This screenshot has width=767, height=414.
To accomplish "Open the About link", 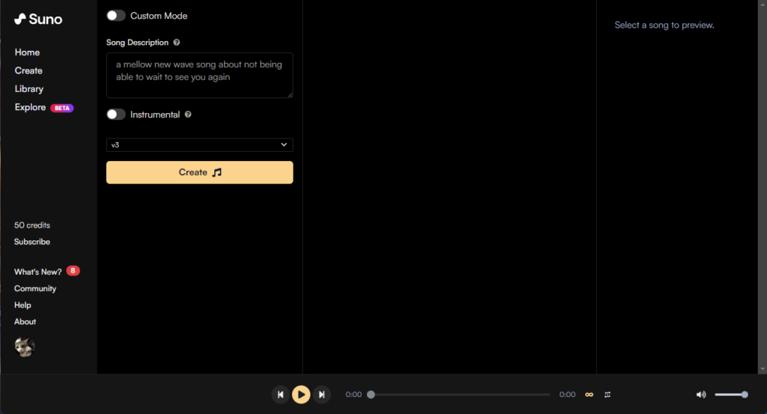I will pyautogui.click(x=25, y=322).
